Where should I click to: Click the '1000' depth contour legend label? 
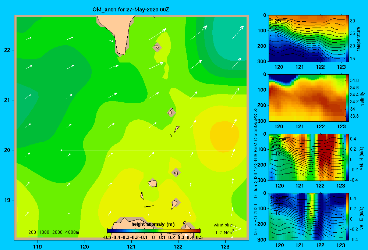[x=44, y=232]
